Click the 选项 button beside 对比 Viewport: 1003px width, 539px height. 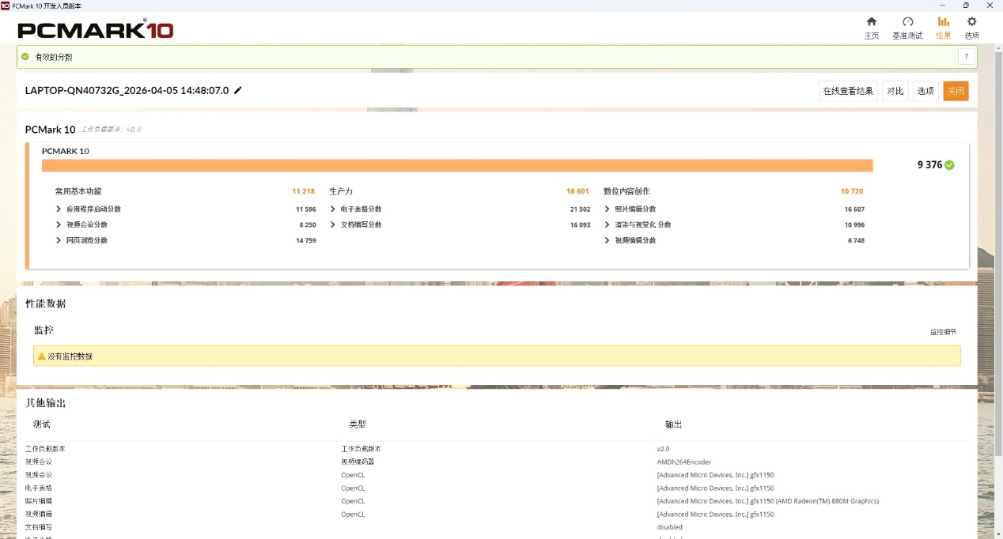tap(925, 91)
